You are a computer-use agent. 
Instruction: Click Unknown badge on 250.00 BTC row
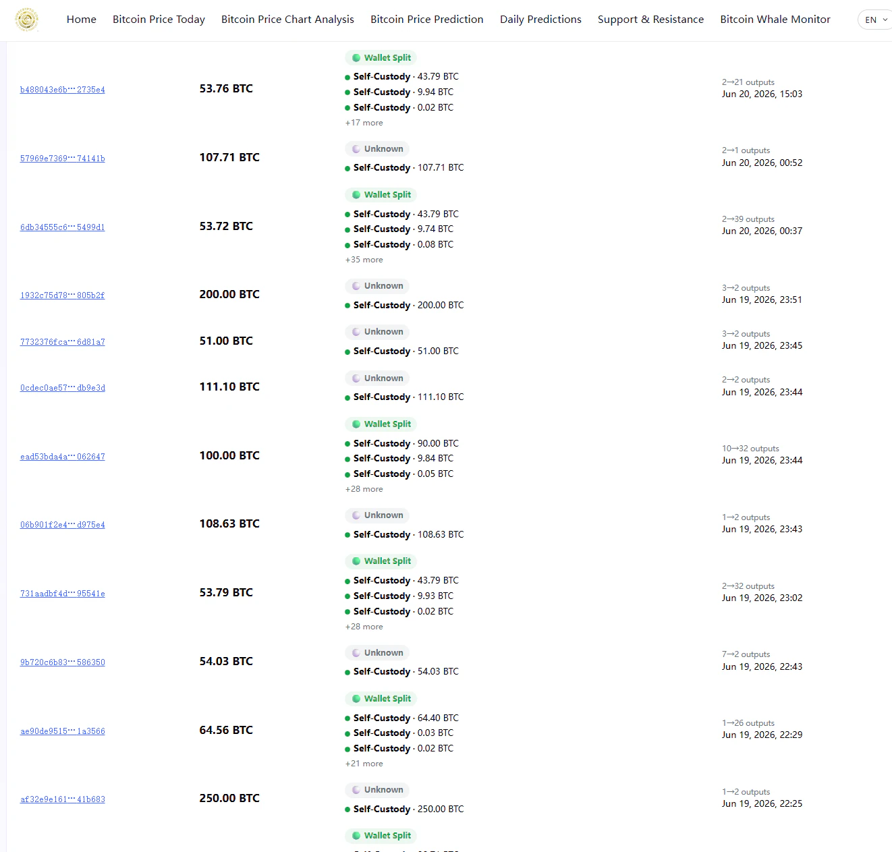[x=377, y=790]
